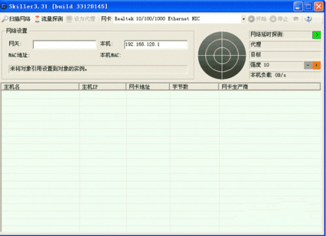The height and width of the screenshot is (236, 326).
Task: Focus the 网关 gateway input field
Action: (x=65, y=45)
